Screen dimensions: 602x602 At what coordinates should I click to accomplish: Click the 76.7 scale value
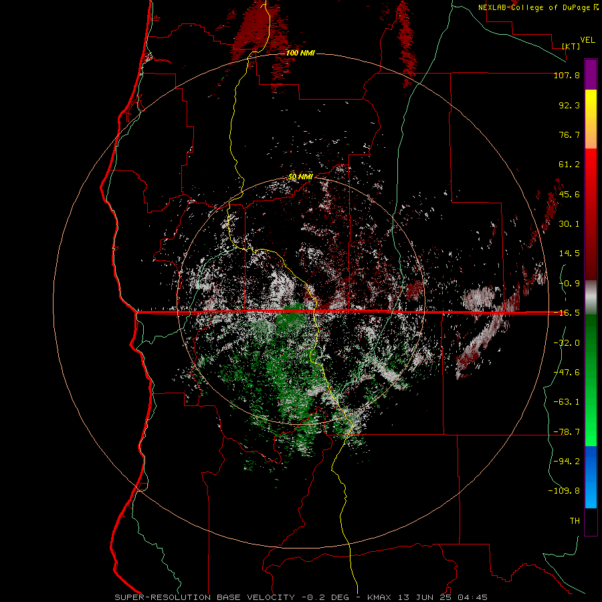pyautogui.click(x=569, y=134)
